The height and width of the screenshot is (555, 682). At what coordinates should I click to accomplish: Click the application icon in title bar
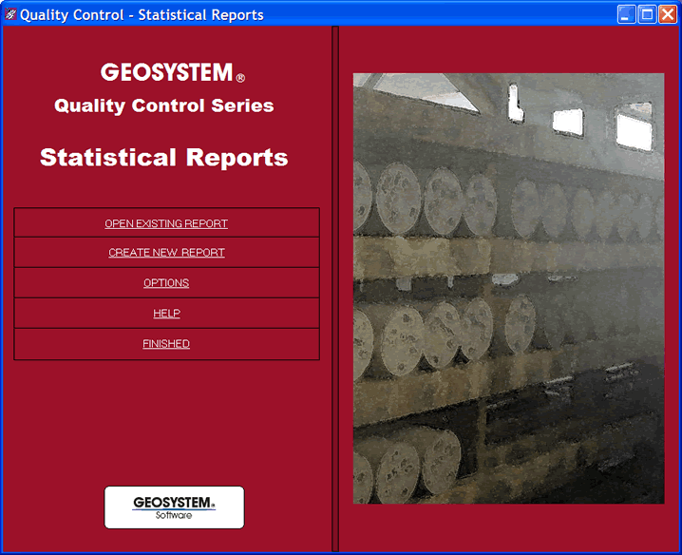10,14
